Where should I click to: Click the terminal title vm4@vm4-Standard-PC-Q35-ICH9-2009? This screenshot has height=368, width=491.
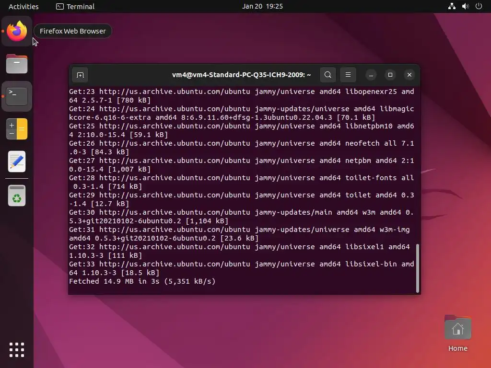tap(242, 75)
